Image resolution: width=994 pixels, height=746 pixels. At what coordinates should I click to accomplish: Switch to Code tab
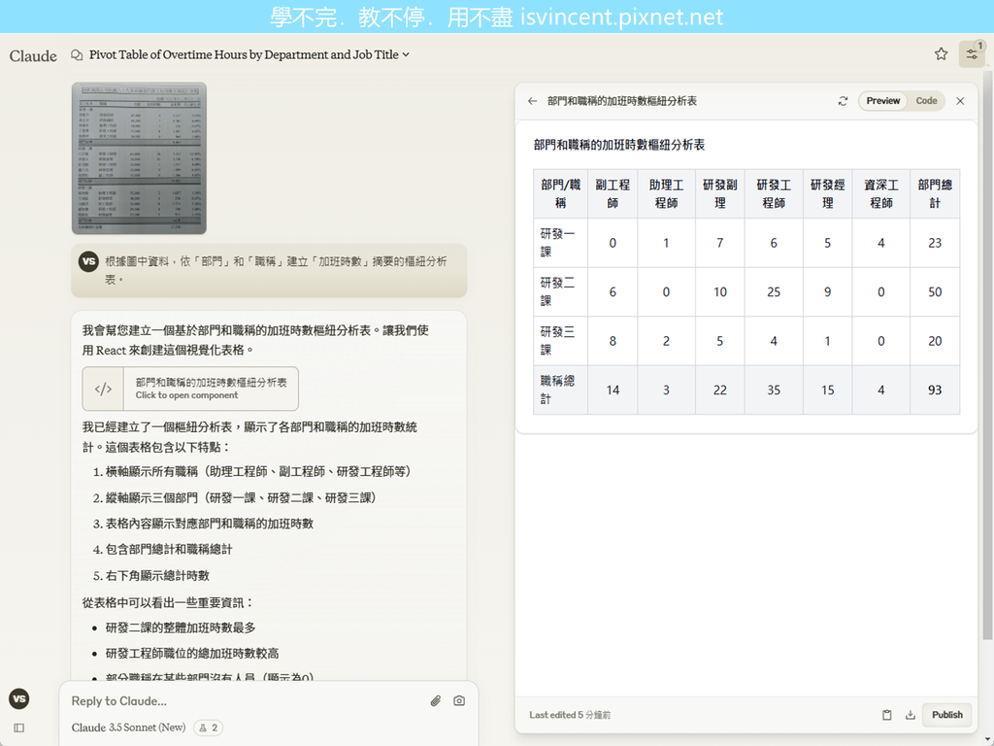click(x=926, y=101)
